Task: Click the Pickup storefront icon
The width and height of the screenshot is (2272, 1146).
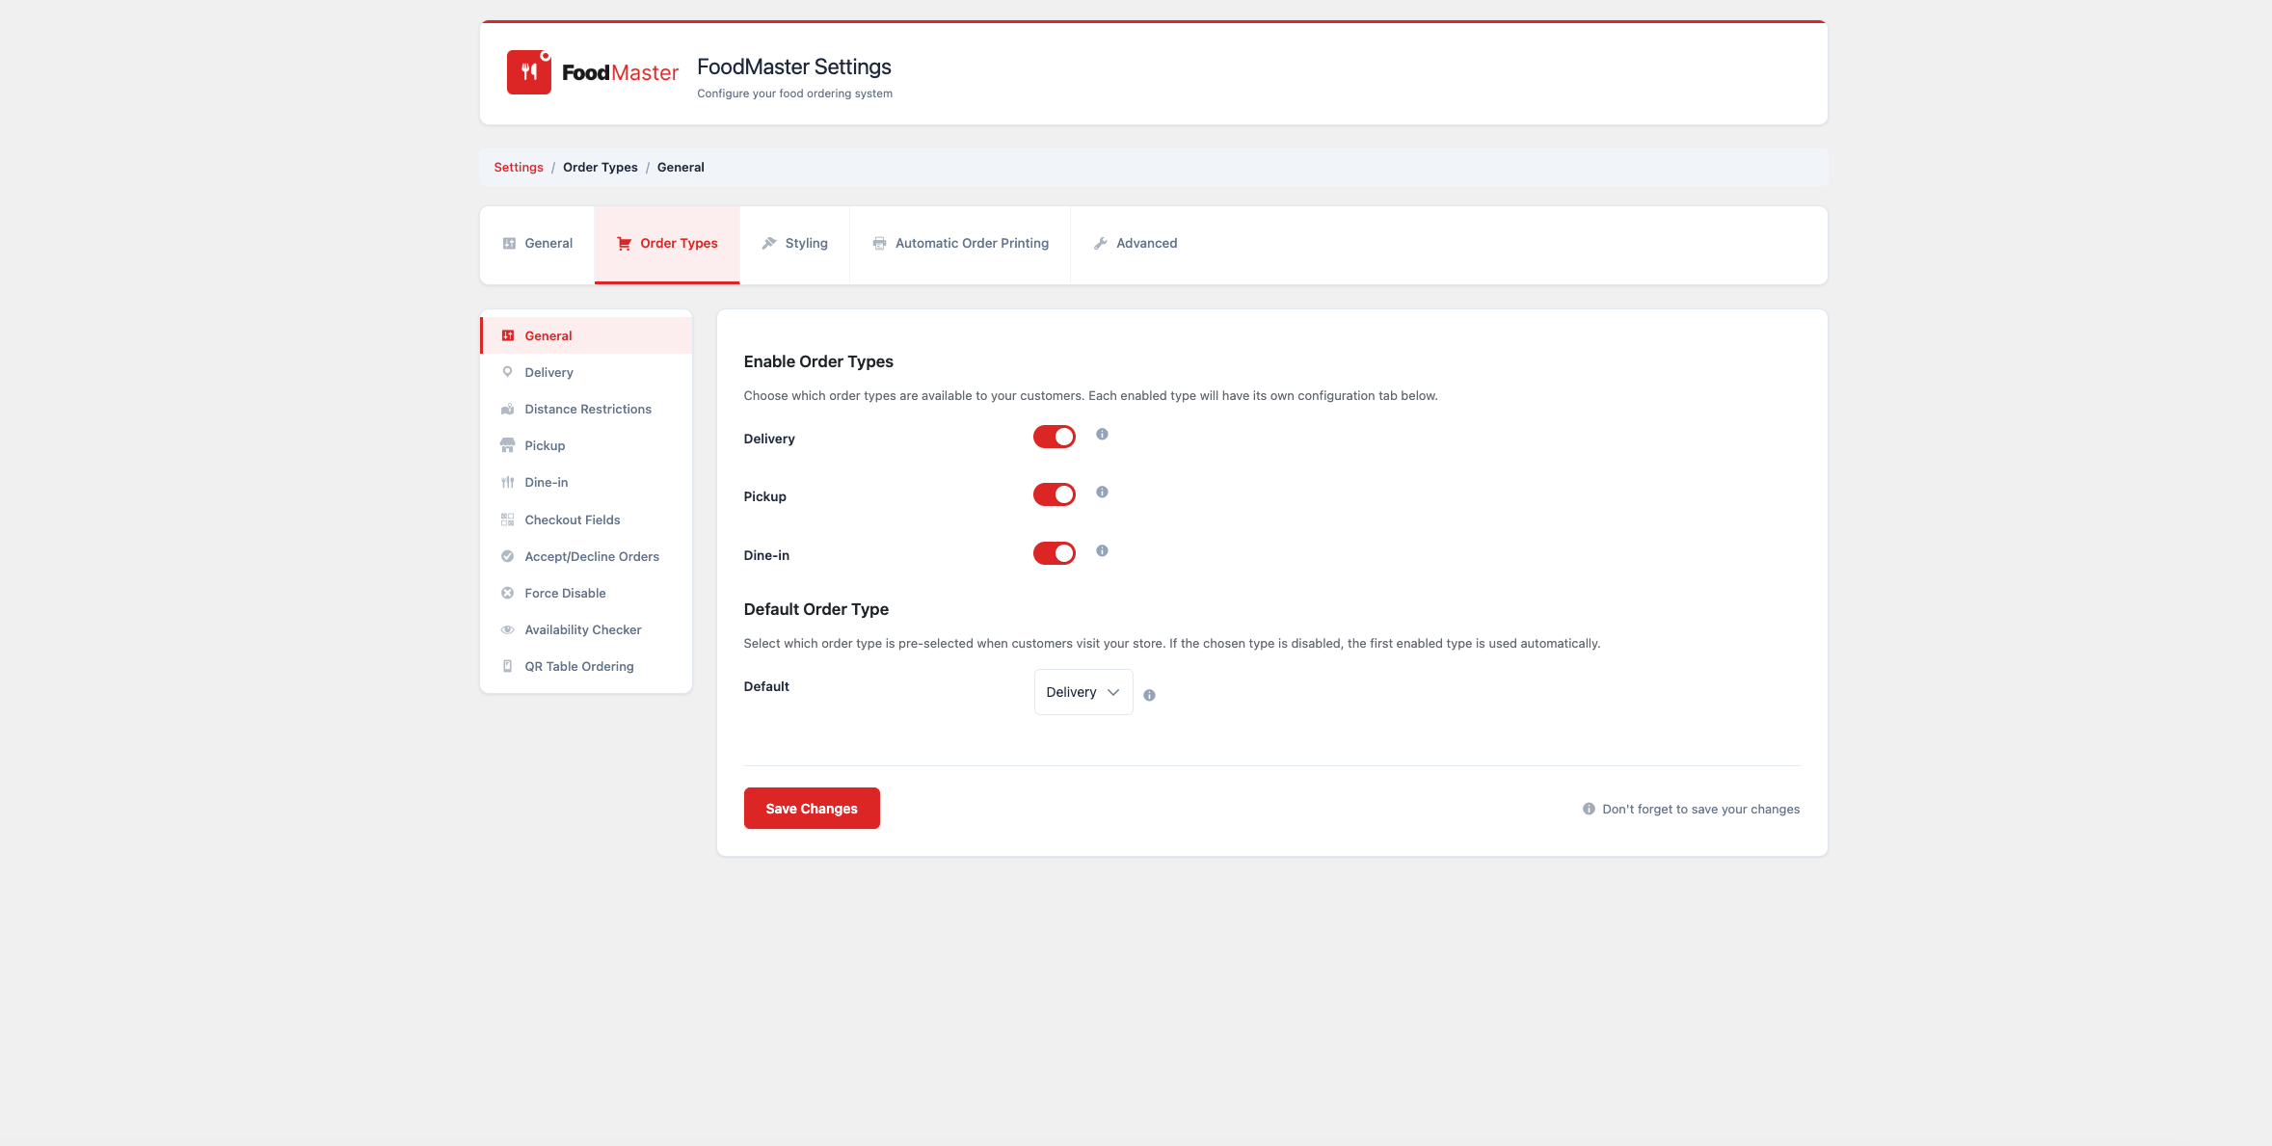Action: pyautogui.click(x=508, y=445)
